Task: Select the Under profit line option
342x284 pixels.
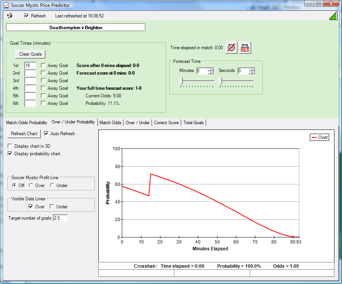Action: pos(52,185)
